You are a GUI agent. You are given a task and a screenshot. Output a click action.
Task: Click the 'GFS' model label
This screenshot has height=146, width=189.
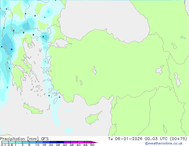pyautogui.click(x=45, y=139)
